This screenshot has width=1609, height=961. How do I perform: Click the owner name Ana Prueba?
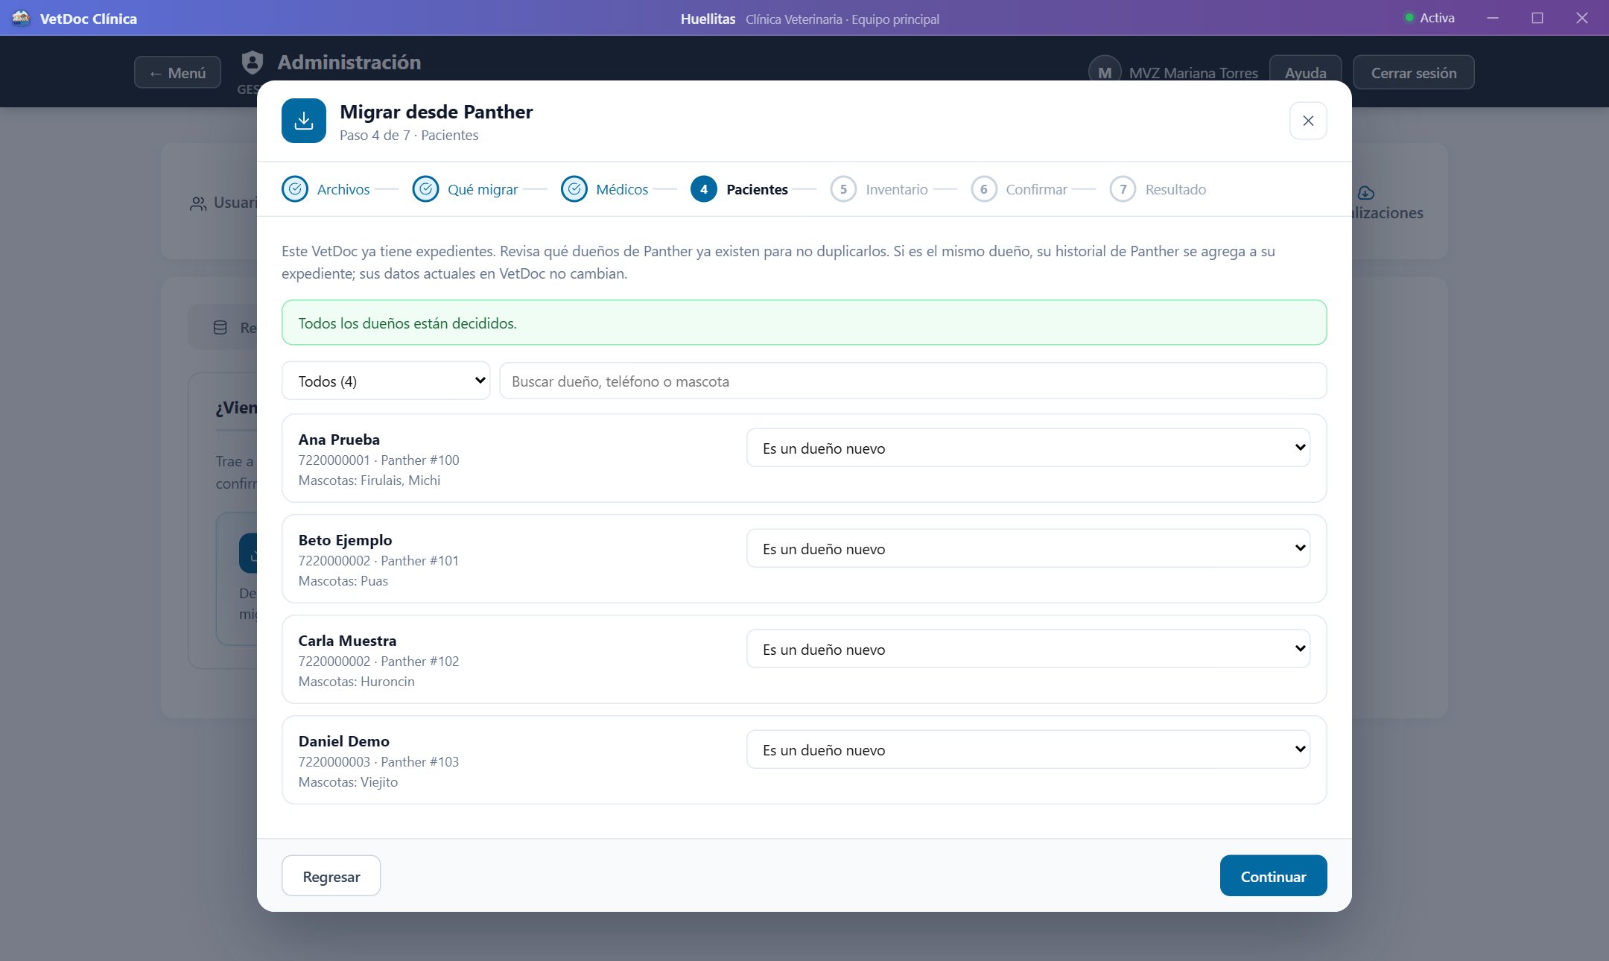pos(339,440)
